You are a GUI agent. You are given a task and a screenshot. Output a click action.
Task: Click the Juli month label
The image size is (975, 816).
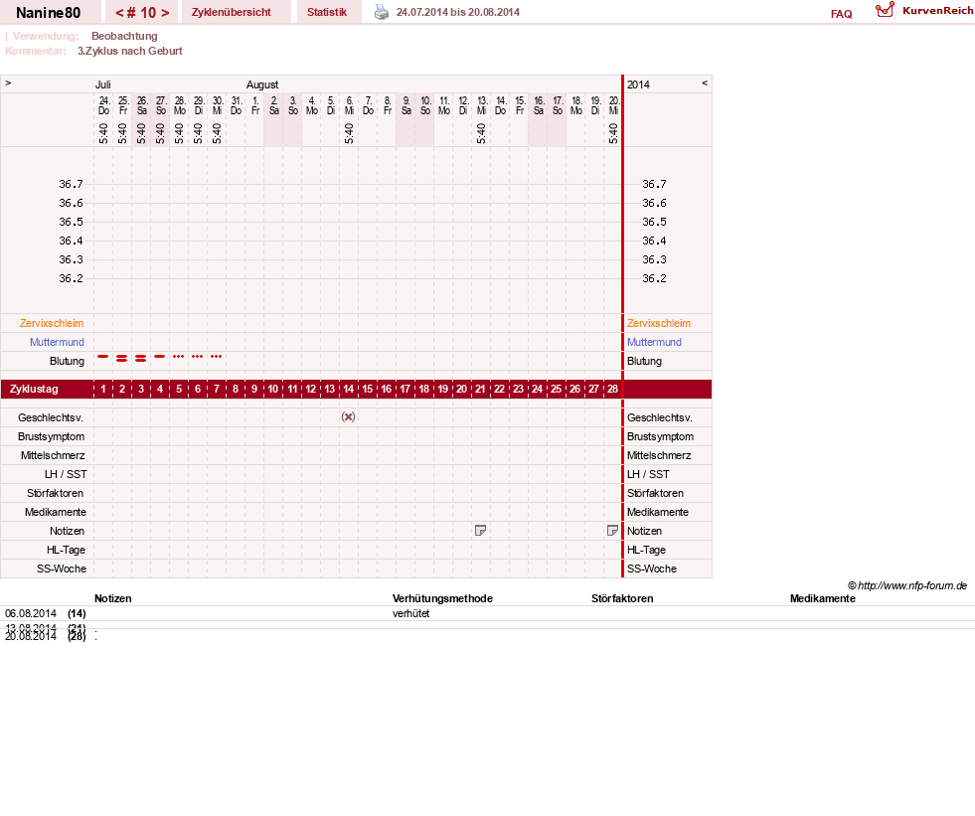[102, 84]
